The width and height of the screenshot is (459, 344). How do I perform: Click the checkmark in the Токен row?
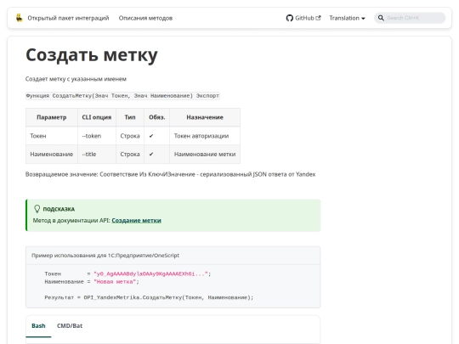tap(151, 136)
